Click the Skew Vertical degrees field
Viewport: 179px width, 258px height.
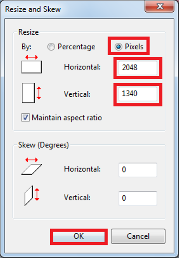137,198
